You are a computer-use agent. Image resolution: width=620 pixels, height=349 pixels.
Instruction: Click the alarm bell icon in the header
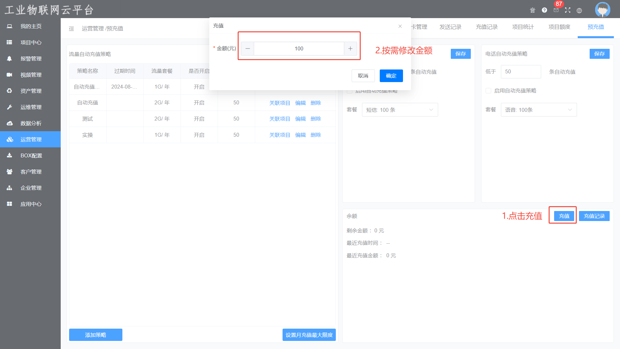[x=532, y=10]
